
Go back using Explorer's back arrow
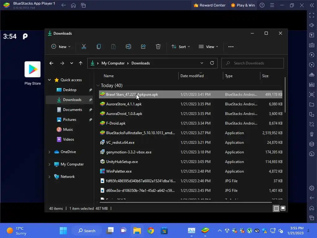point(51,63)
